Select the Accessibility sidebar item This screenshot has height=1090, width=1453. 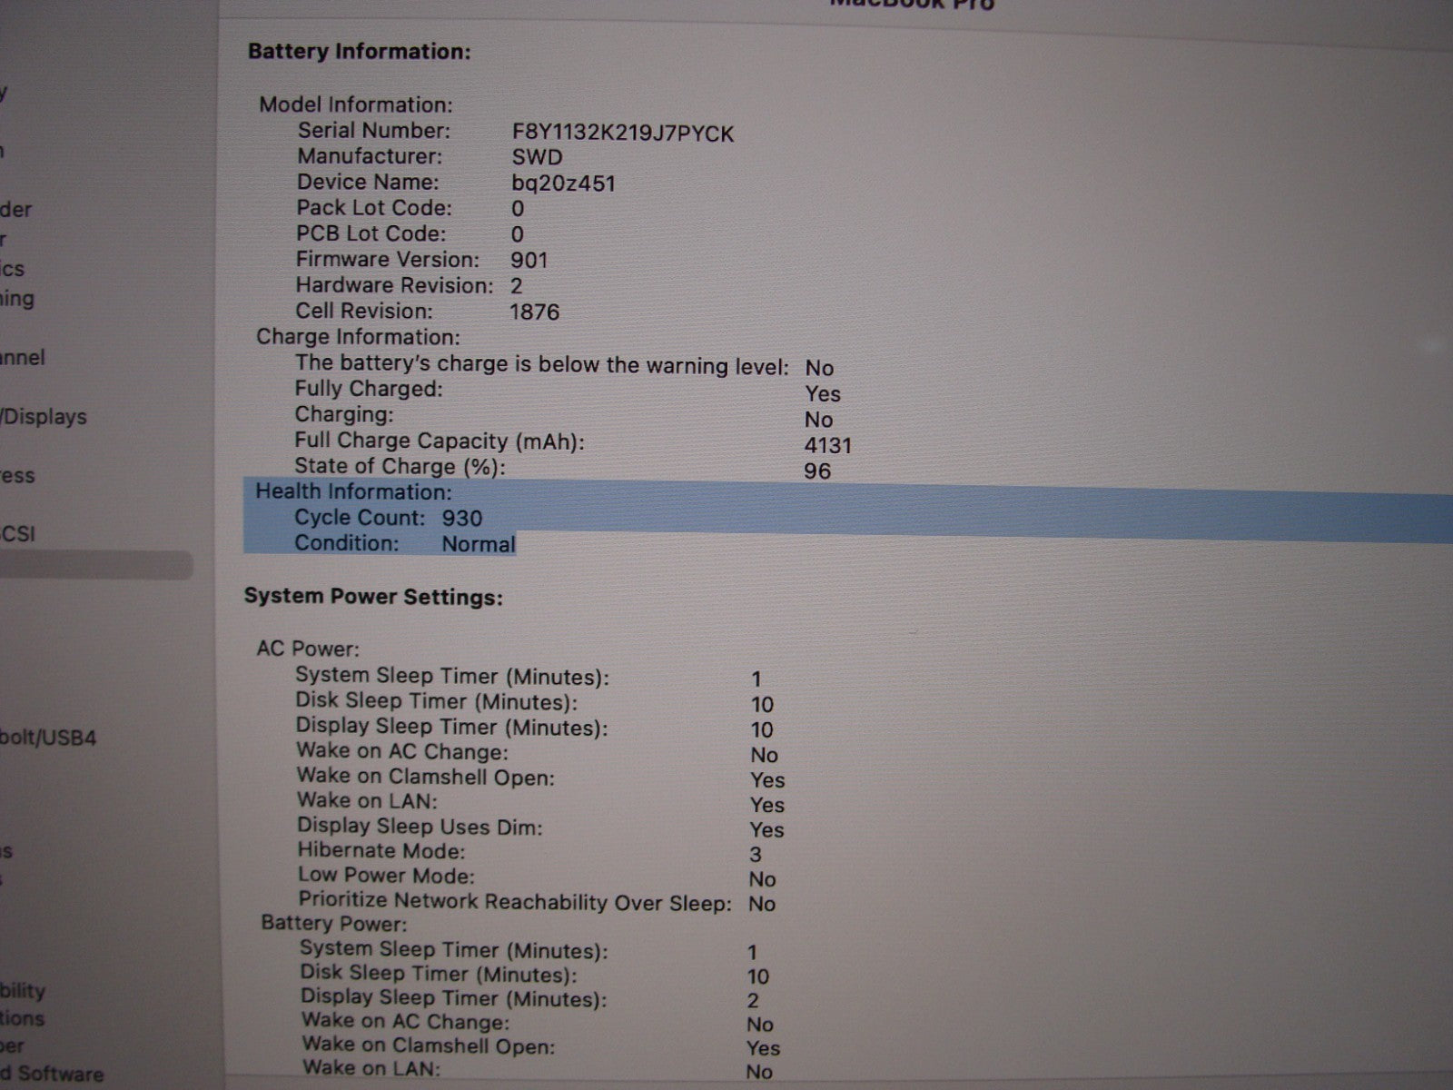(x=23, y=990)
